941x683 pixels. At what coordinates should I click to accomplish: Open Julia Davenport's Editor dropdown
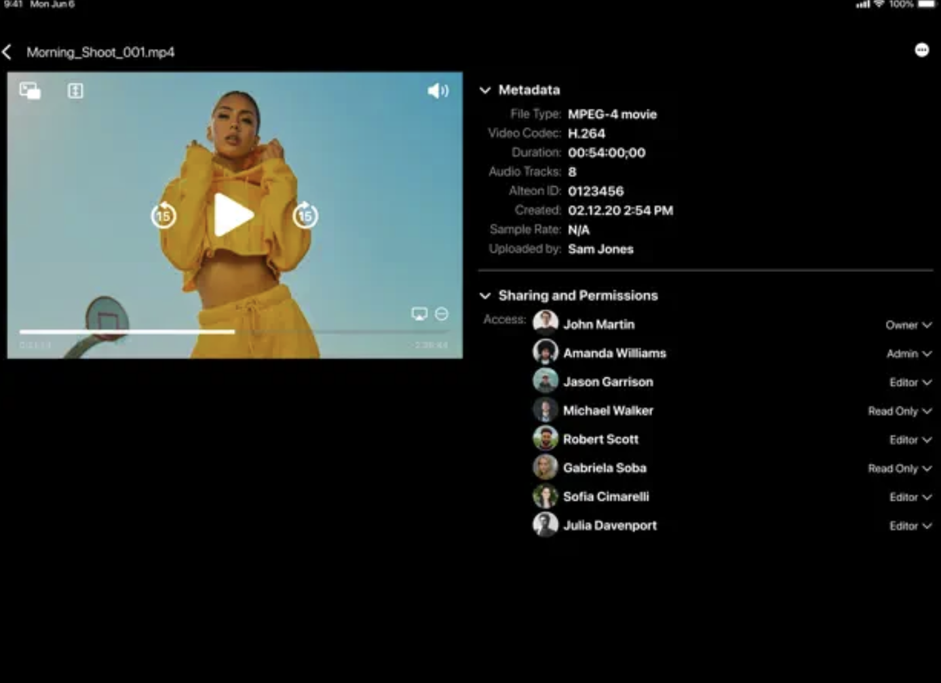(910, 526)
